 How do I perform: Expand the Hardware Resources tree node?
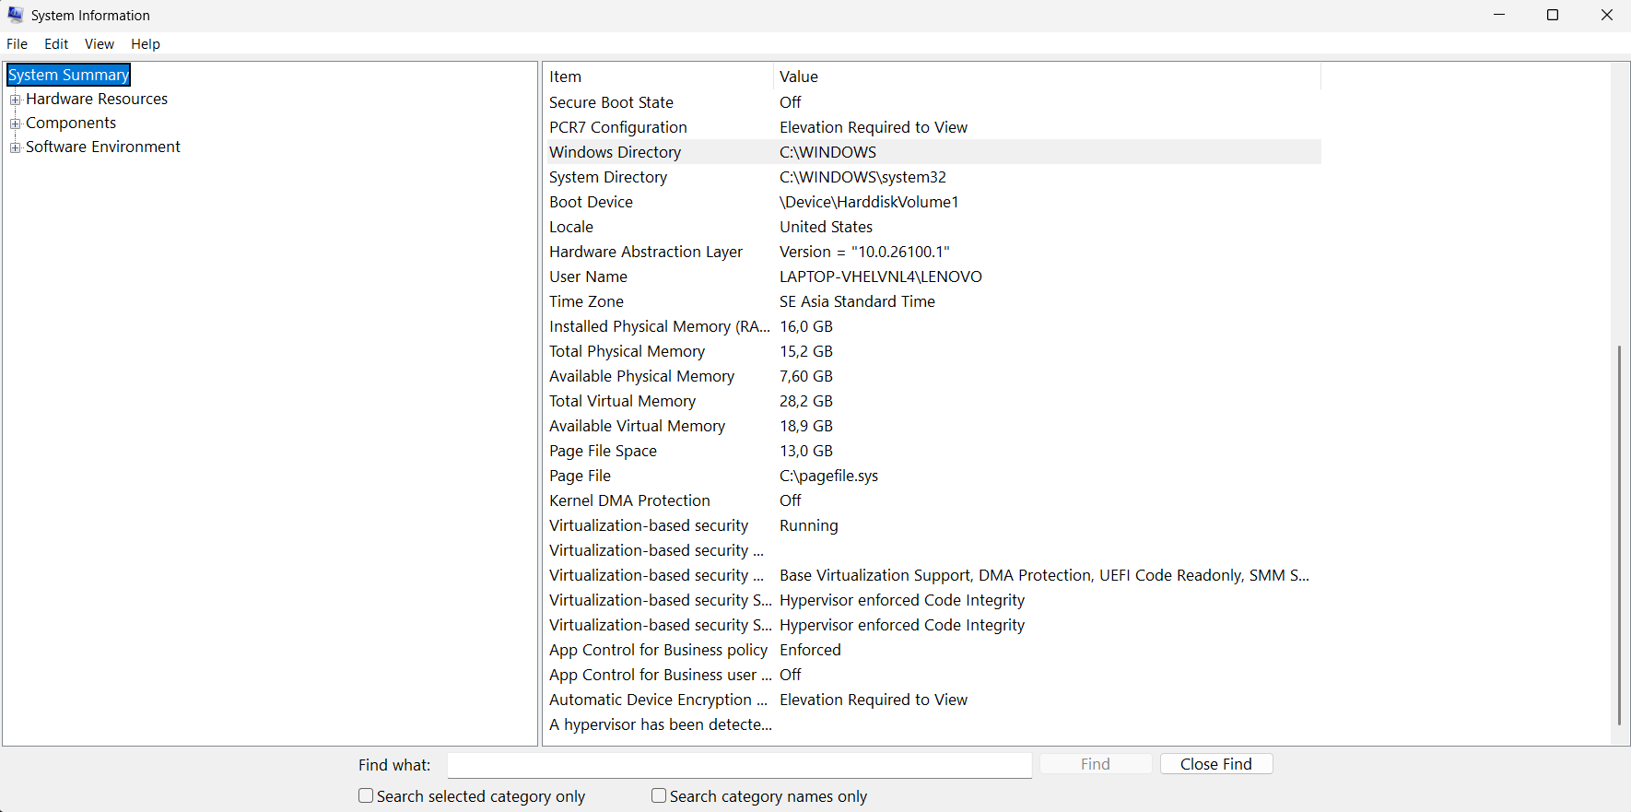click(x=15, y=100)
